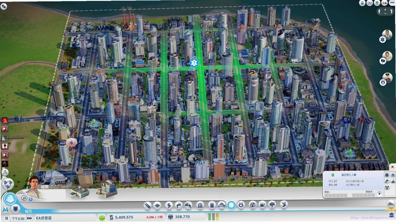Close the health data info panel

(x=393, y=167)
